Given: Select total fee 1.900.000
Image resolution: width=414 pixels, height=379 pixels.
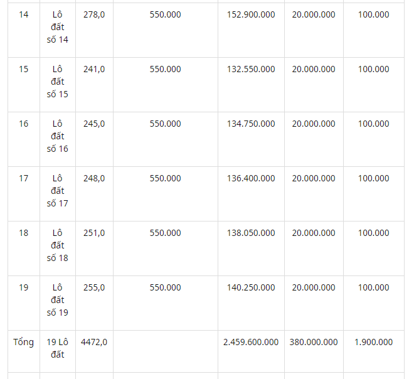Looking at the screenshot, I should point(373,342).
